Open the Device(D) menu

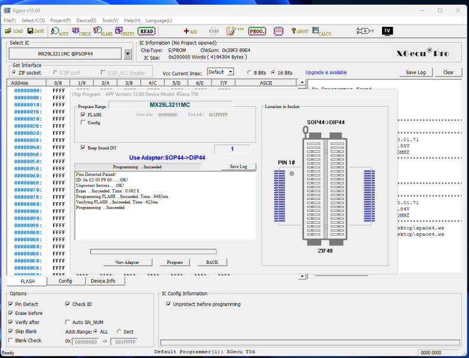click(86, 20)
